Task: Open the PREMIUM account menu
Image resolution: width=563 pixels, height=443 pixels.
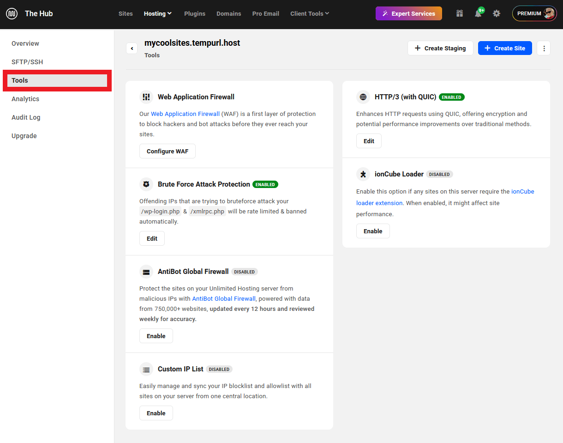Action: [x=534, y=13]
